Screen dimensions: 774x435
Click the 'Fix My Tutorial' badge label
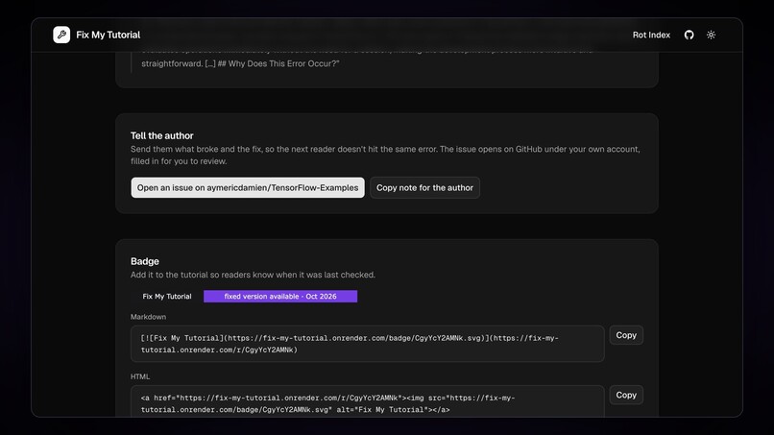tap(167, 297)
